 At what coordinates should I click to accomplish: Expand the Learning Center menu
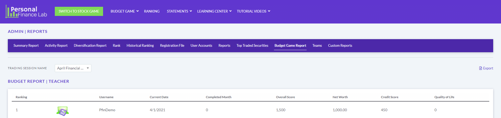pos(214,11)
